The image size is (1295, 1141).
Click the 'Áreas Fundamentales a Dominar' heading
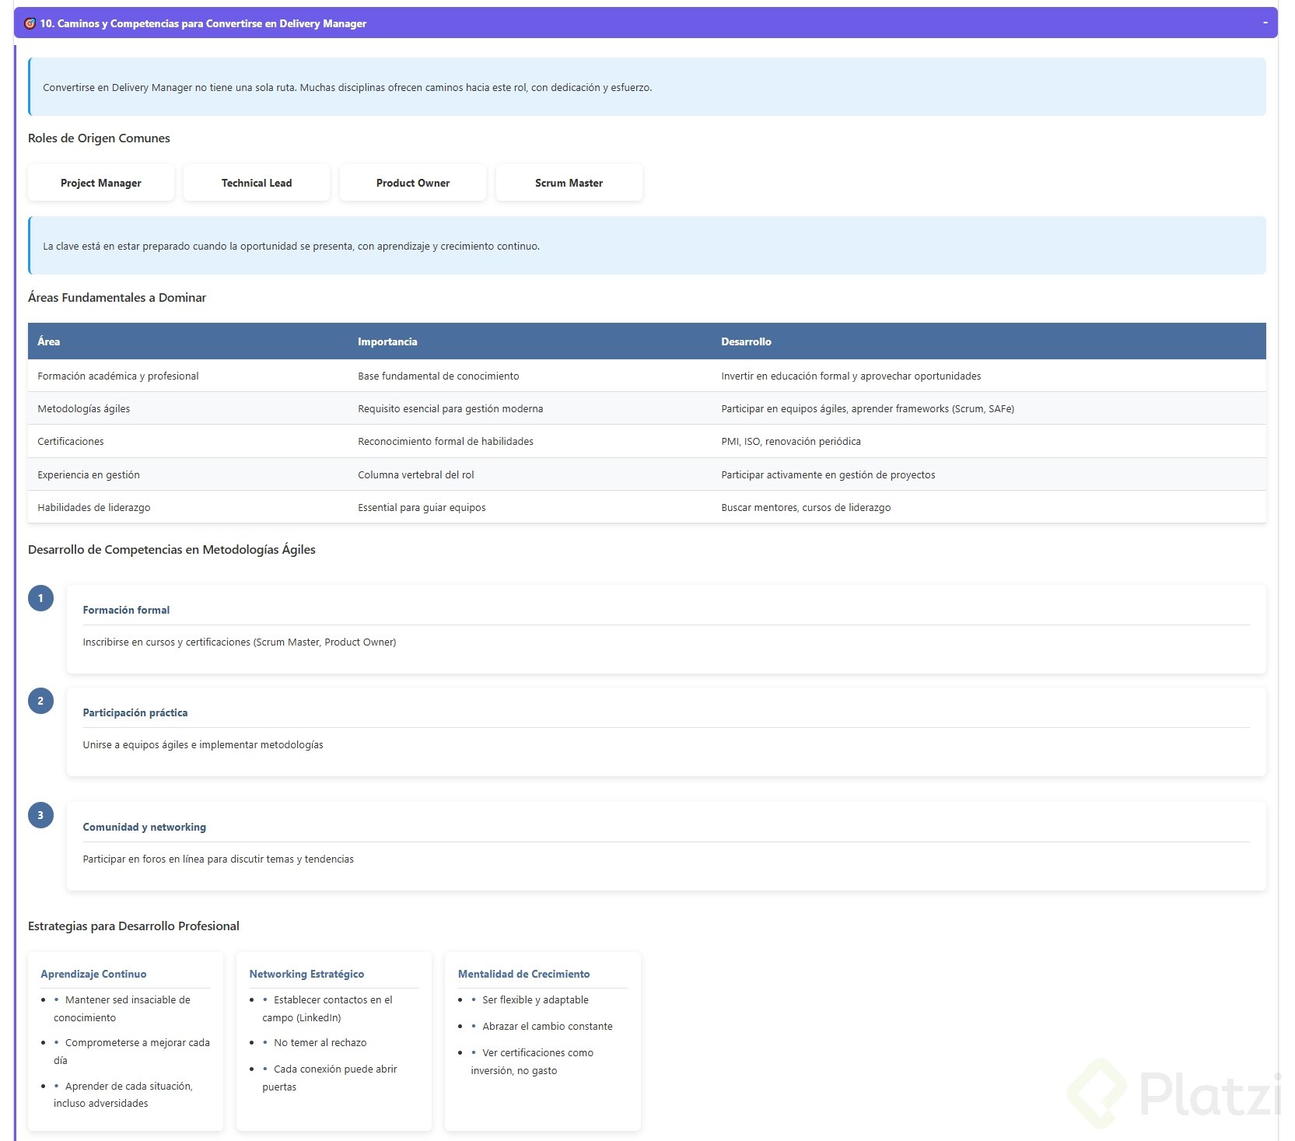(117, 297)
